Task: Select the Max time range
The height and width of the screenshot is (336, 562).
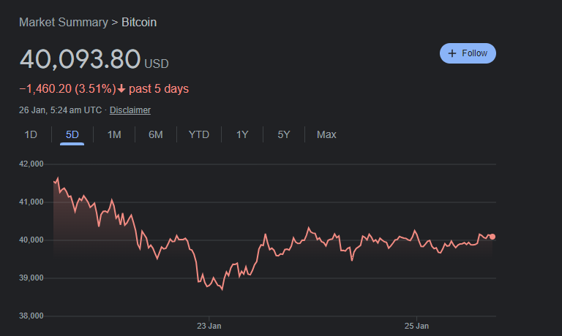Action: click(x=326, y=134)
